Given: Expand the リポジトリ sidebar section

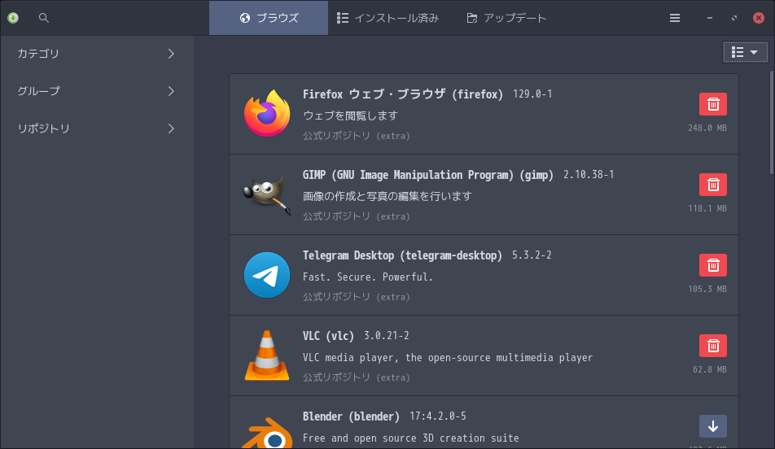Looking at the screenshot, I should point(96,129).
